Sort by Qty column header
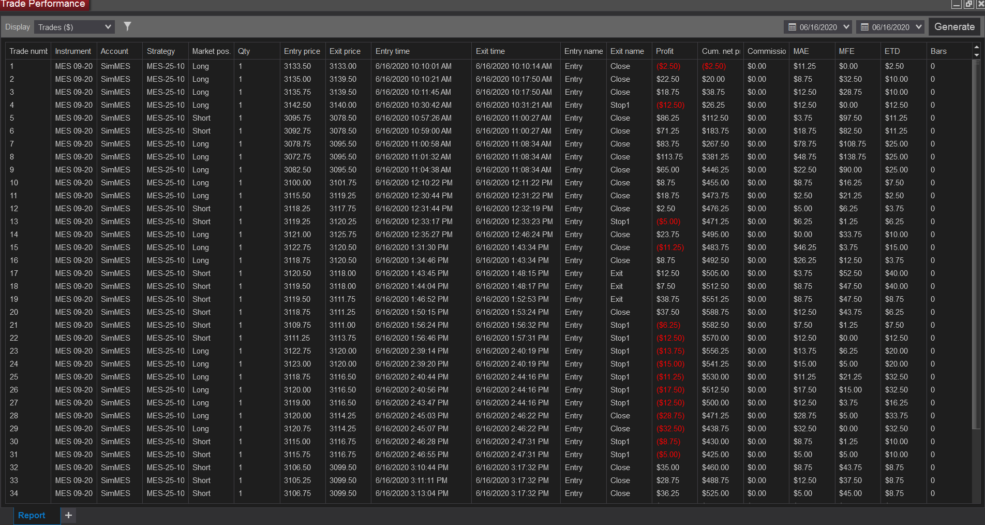 [257, 51]
